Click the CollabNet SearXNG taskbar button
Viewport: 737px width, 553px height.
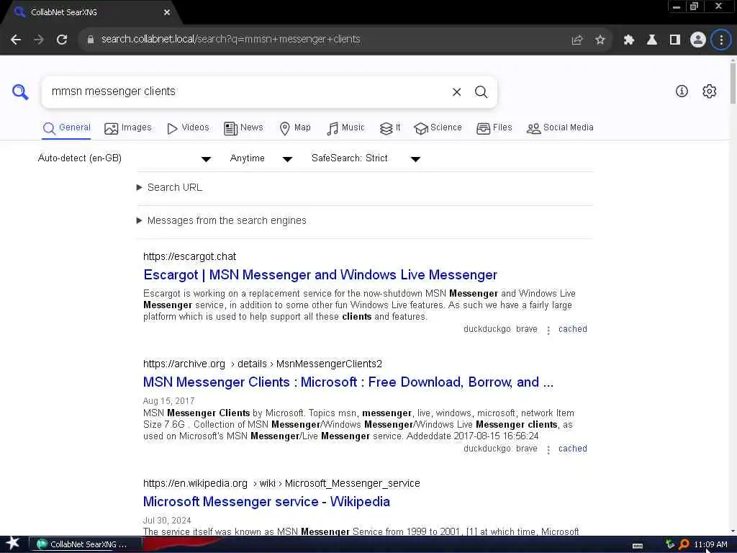[x=86, y=544]
